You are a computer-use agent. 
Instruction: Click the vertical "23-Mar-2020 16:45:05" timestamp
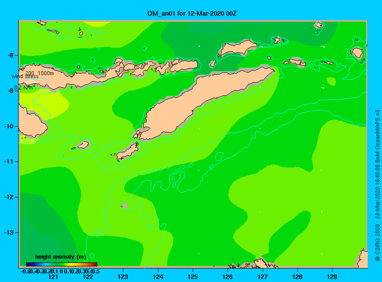[377, 191]
